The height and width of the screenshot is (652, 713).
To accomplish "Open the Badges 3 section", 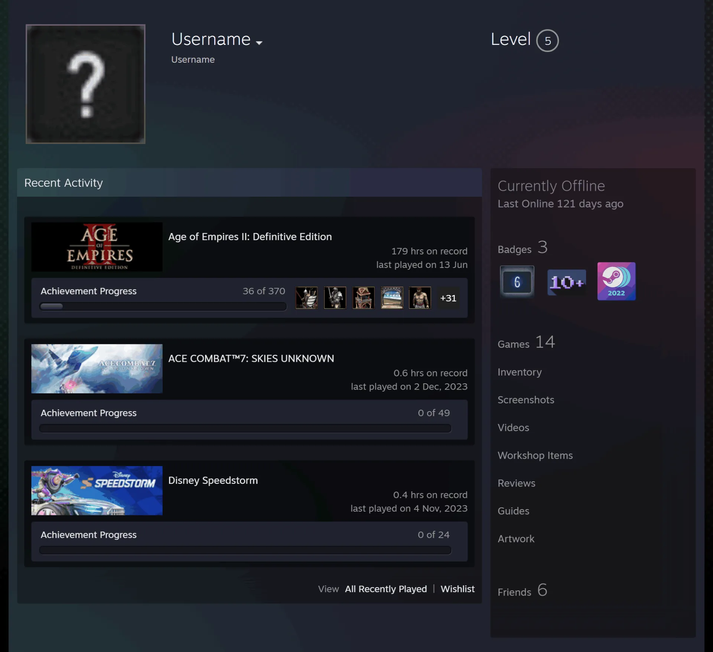I will [x=522, y=248].
